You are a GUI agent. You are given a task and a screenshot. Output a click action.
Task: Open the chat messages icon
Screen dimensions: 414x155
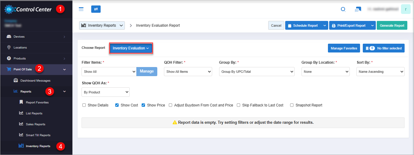tap(358, 9)
